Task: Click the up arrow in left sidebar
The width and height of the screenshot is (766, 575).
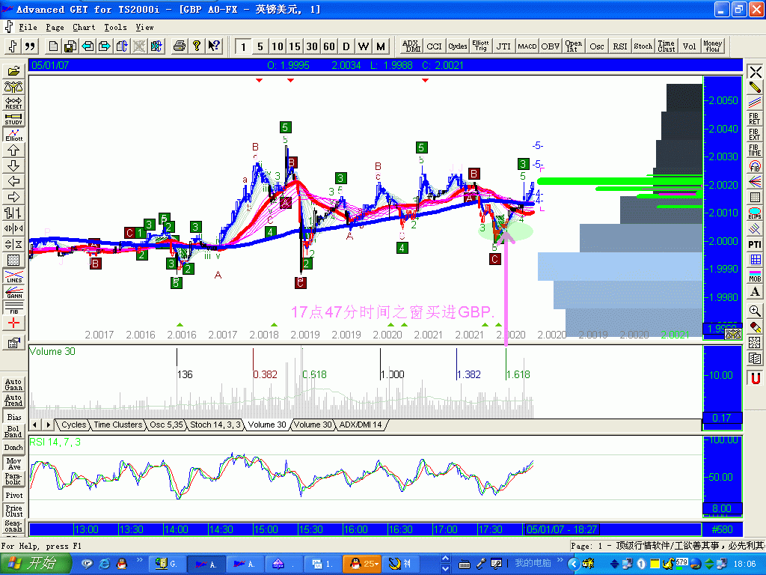Action: tap(13, 150)
